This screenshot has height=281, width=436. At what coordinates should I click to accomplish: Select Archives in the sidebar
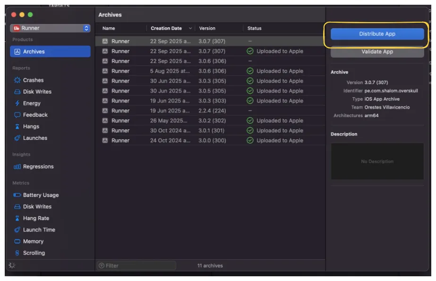click(50, 51)
